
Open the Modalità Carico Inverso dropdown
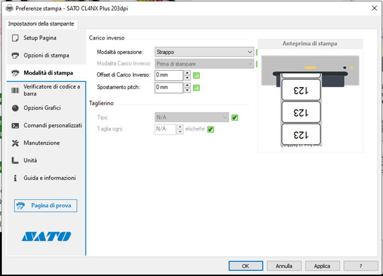[x=204, y=64]
